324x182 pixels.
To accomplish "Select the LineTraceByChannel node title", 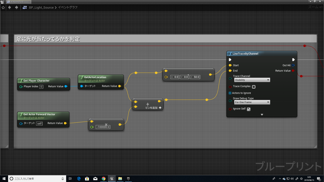I will click(x=245, y=54).
